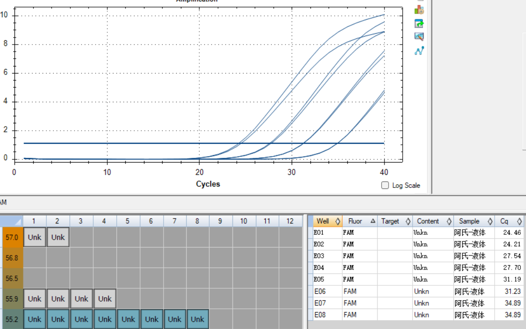
Task: Click Unk well in row 55.2 column 1
Action: [35, 319]
